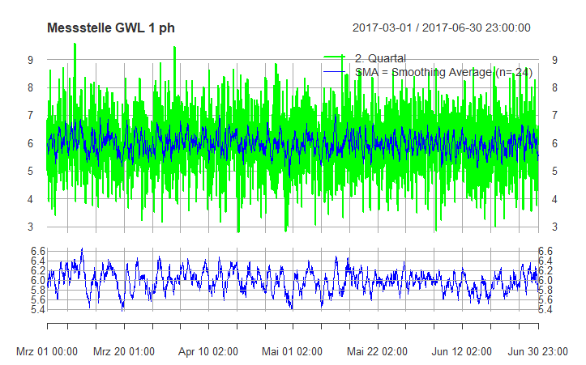586x365 pixels.
Task: Click the tallest green spike near value 9
Action: (x=75, y=45)
